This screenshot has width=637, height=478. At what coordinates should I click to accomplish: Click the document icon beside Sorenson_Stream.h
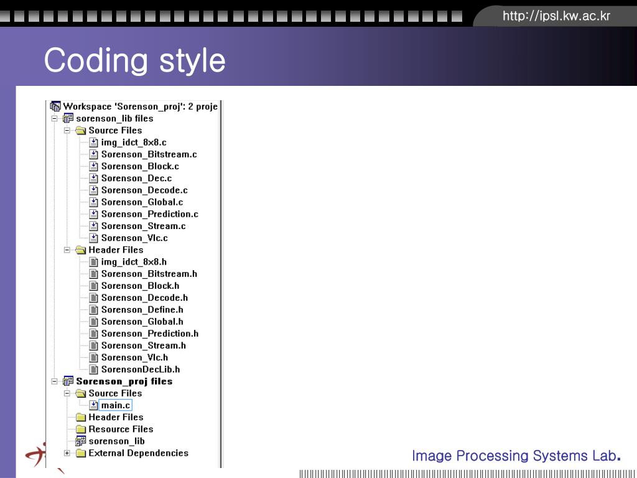tap(94, 346)
